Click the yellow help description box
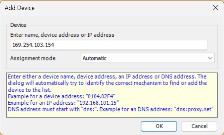The image size is (224, 135). (x=112, y=95)
